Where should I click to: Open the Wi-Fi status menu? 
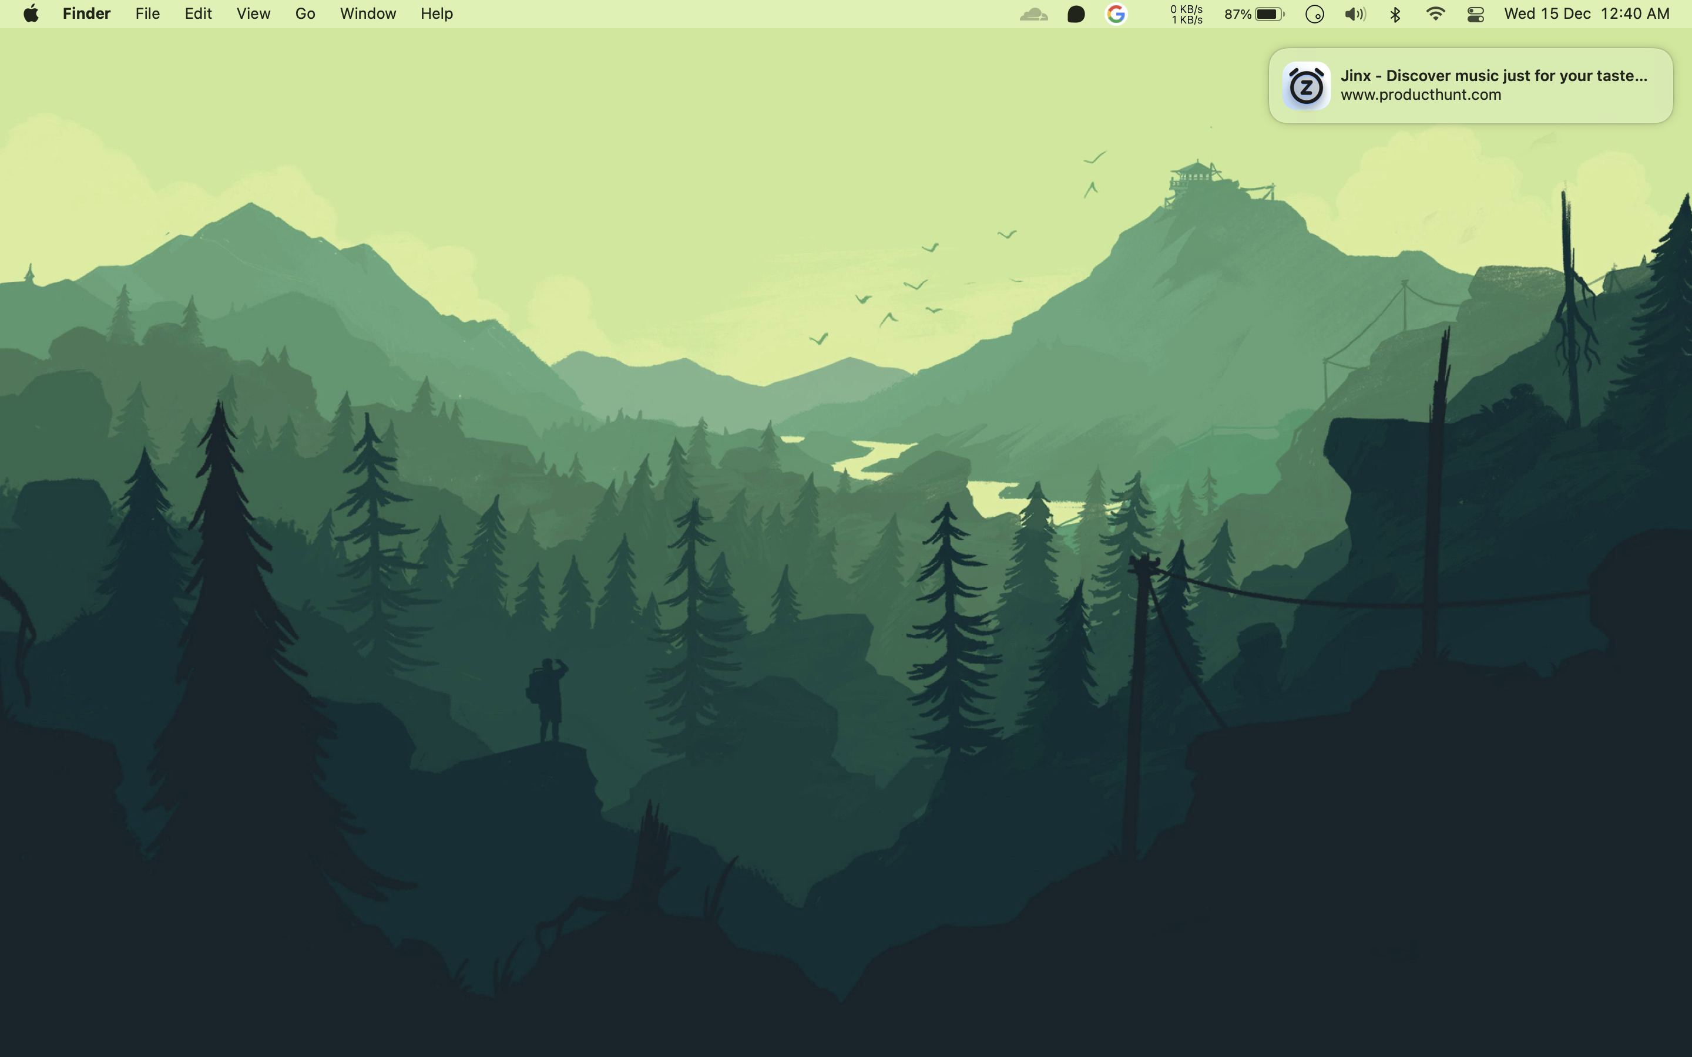pyautogui.click(x=1435, y=14)
